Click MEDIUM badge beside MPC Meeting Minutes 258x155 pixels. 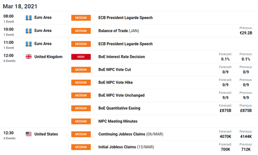click(81, 121)
